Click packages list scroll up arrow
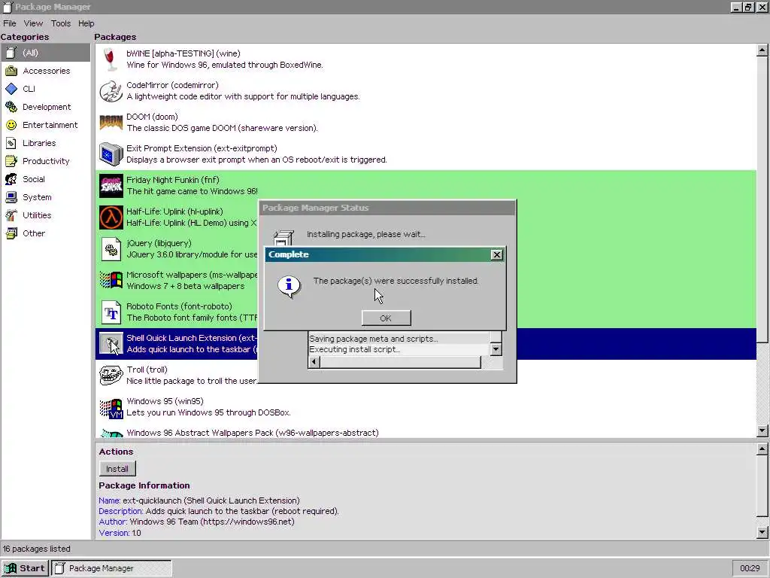 click(762, 50)
